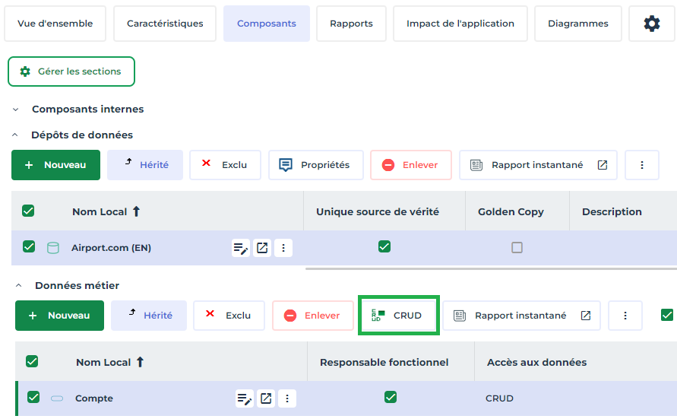Click the Gérer les sections button
This screenshot has width=677, height=419.
71,71
